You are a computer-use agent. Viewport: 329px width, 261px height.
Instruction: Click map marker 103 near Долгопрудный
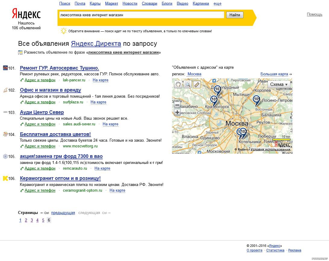tap(218, 90)
